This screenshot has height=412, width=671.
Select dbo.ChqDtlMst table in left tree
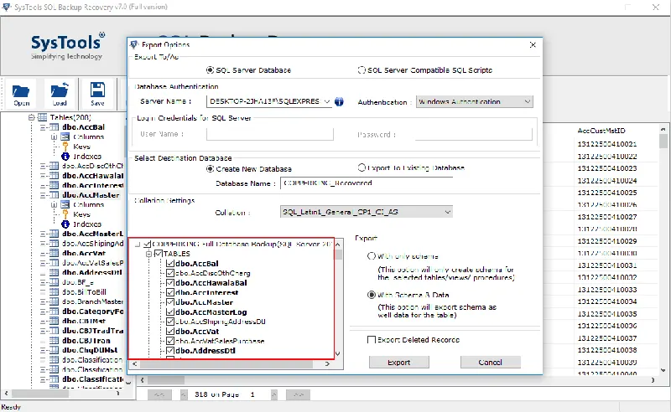coord(90,350)
